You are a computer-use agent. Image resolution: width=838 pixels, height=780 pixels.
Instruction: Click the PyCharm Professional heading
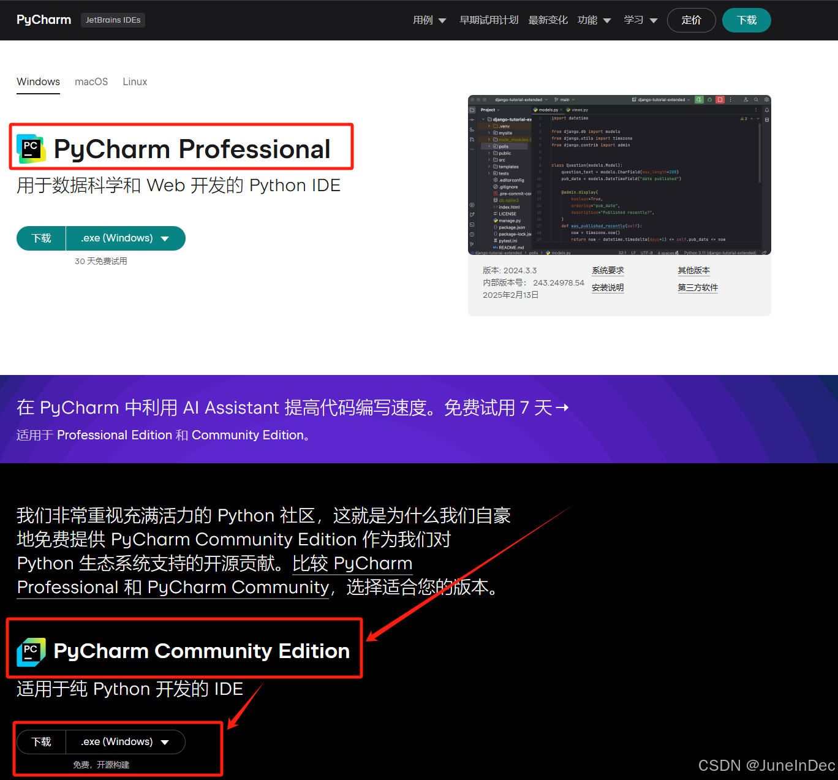(x=192, y=149)
